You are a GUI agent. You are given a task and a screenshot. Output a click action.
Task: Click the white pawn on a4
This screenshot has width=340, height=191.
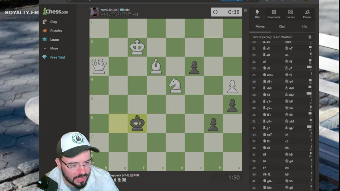pos(232,86)
